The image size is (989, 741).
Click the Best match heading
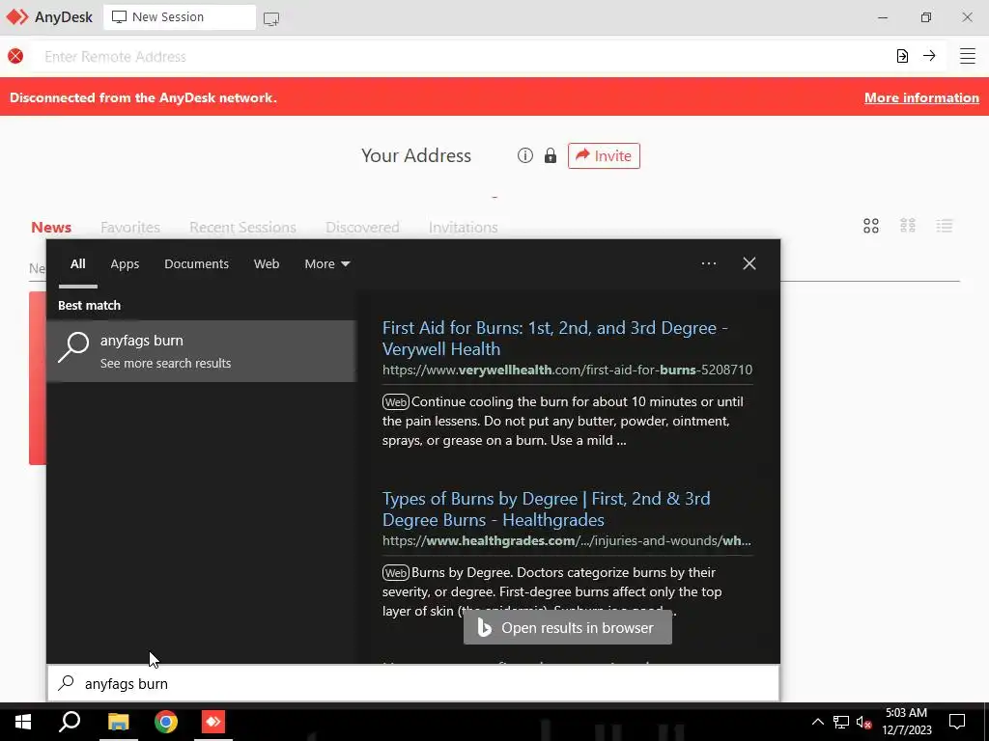89,306
